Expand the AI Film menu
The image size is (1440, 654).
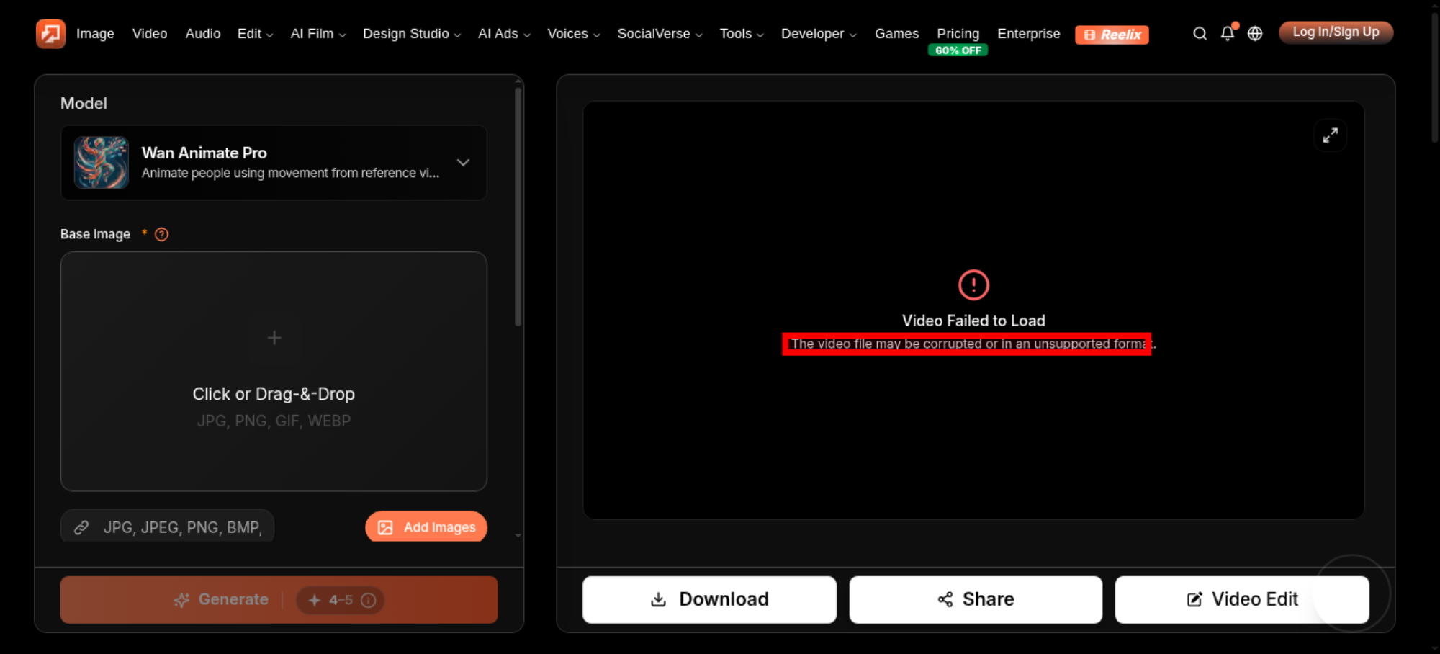pyautogui.click(x=318, y=34)
